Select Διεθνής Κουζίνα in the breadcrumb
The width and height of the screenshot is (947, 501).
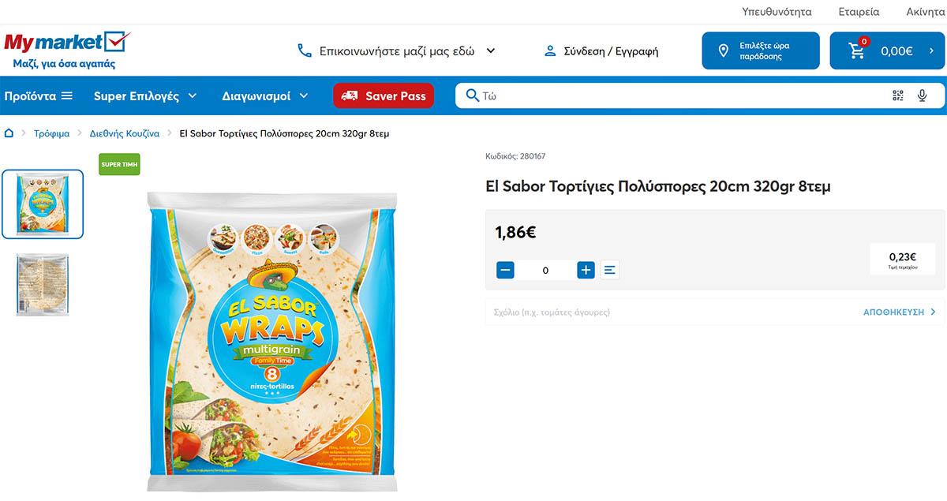coord(126,133)
